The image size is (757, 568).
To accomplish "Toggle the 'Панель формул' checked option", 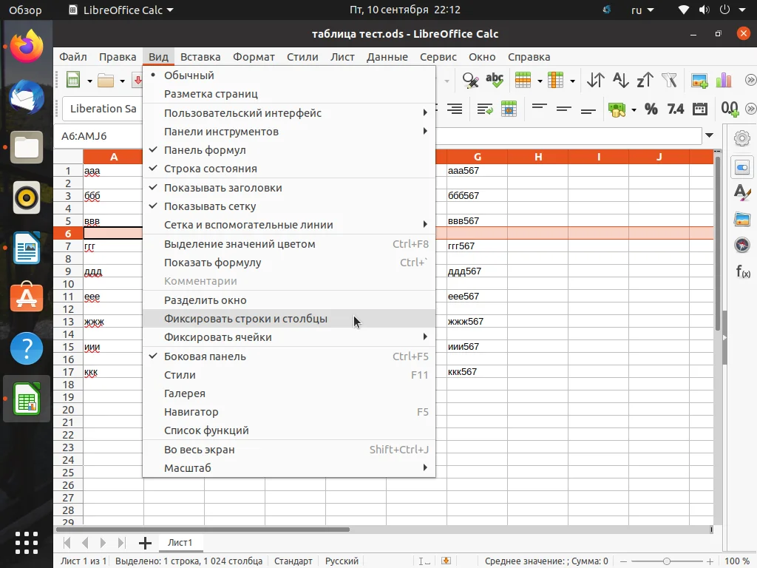I will click(205, 150).
